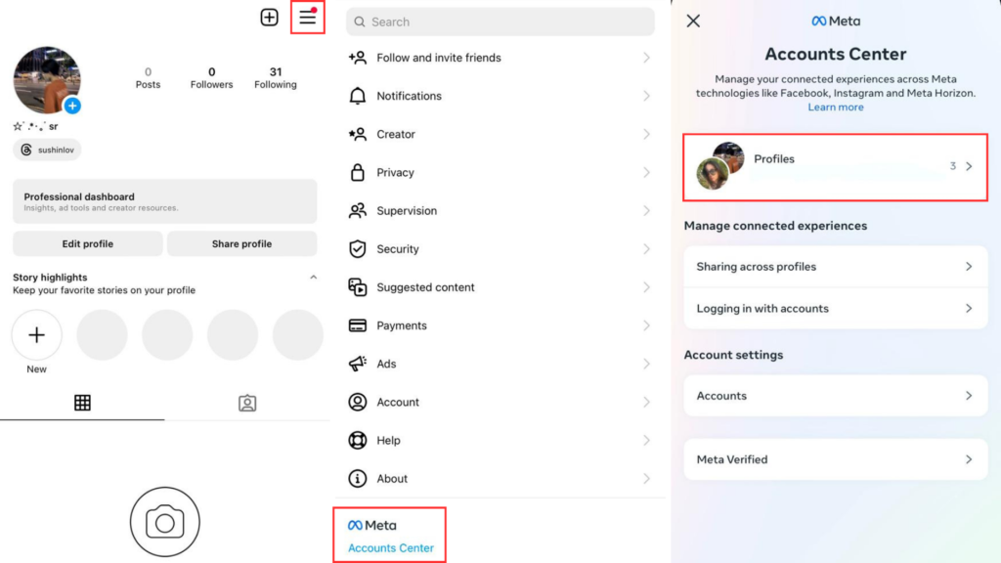Open Notifications settings

409,96
